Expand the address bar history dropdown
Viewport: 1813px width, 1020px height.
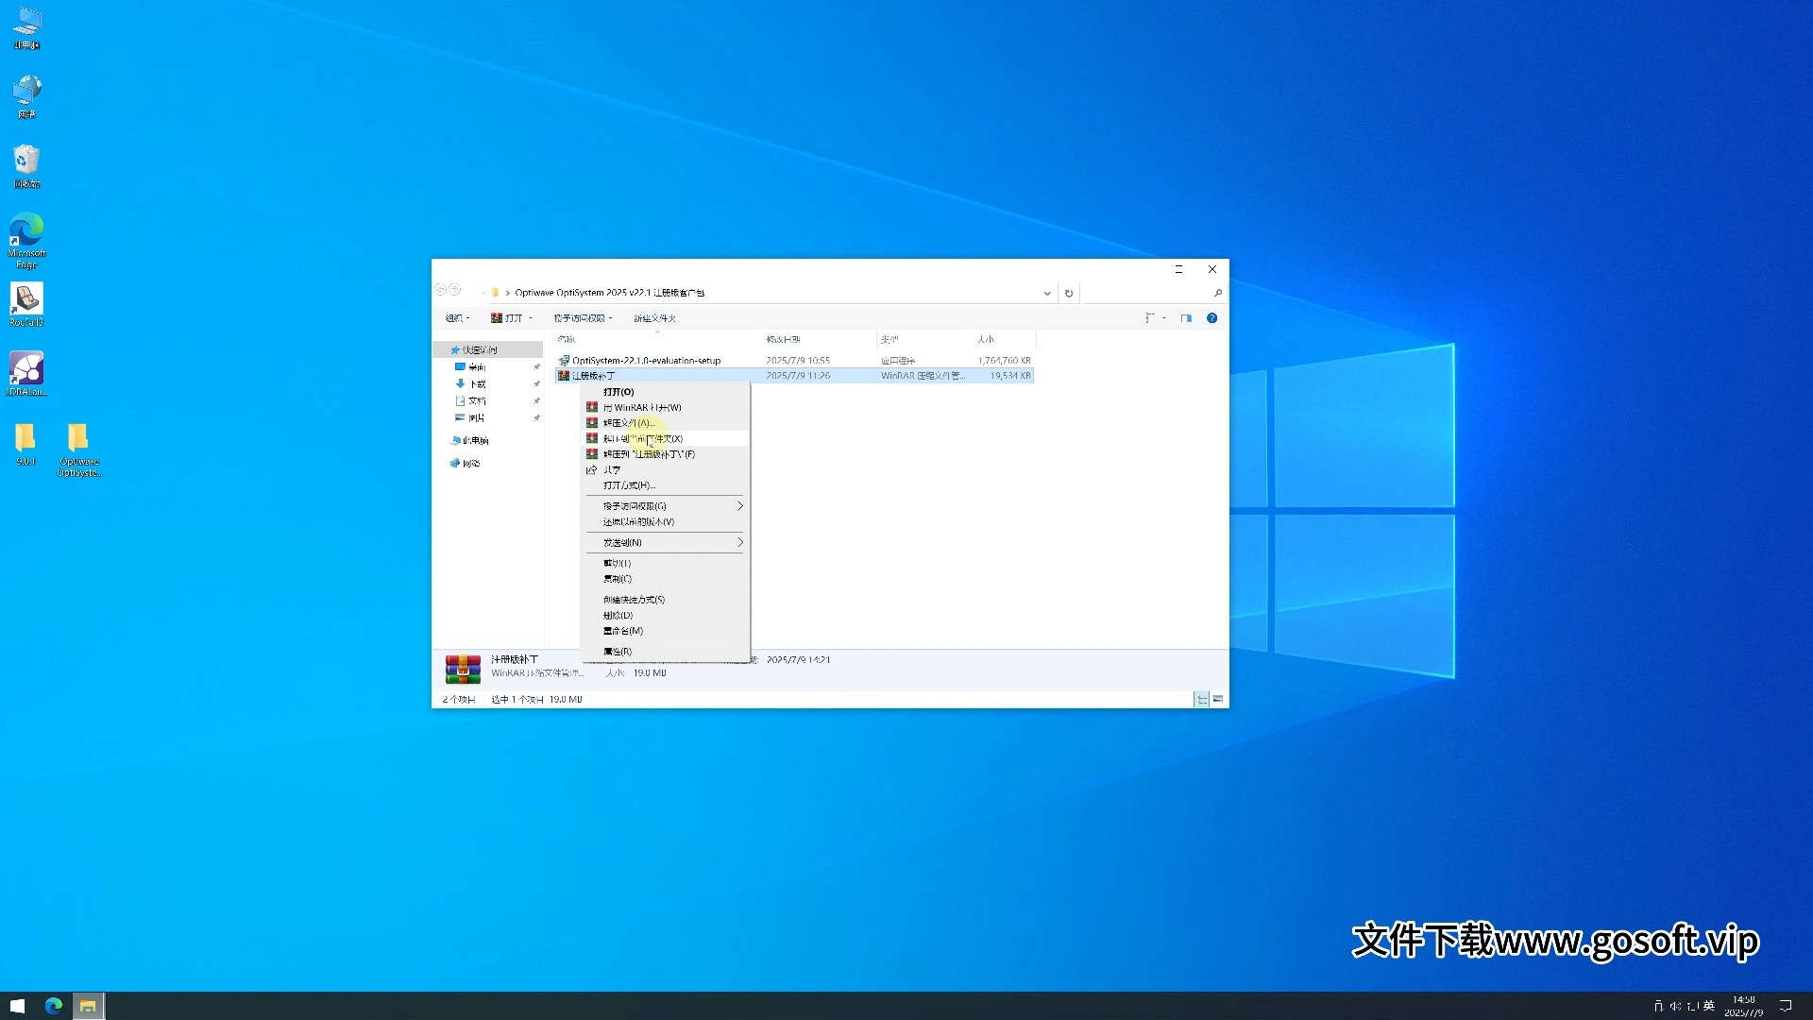pyautogui.click(x=1046, y=293)
